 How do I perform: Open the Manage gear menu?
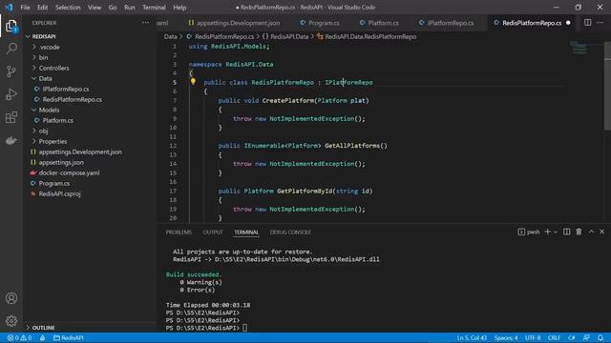click(x=11, y=321)
